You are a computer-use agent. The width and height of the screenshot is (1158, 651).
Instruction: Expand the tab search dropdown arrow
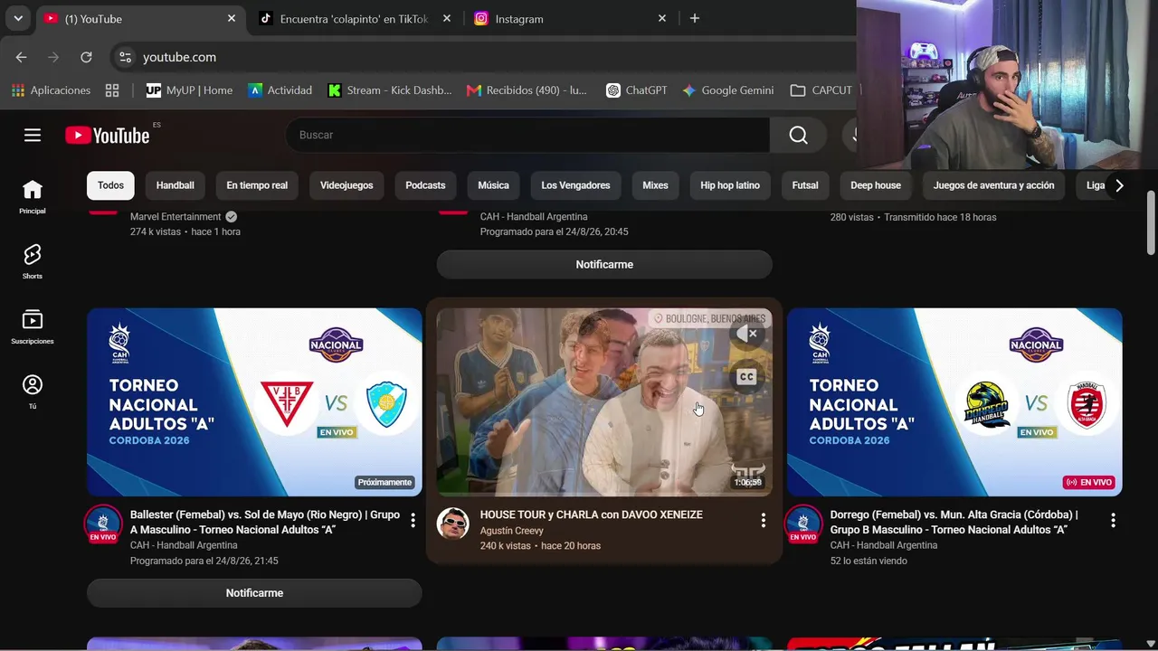[18, 18]
